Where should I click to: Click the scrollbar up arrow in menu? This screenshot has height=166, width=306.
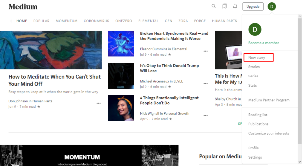point(300,17)
